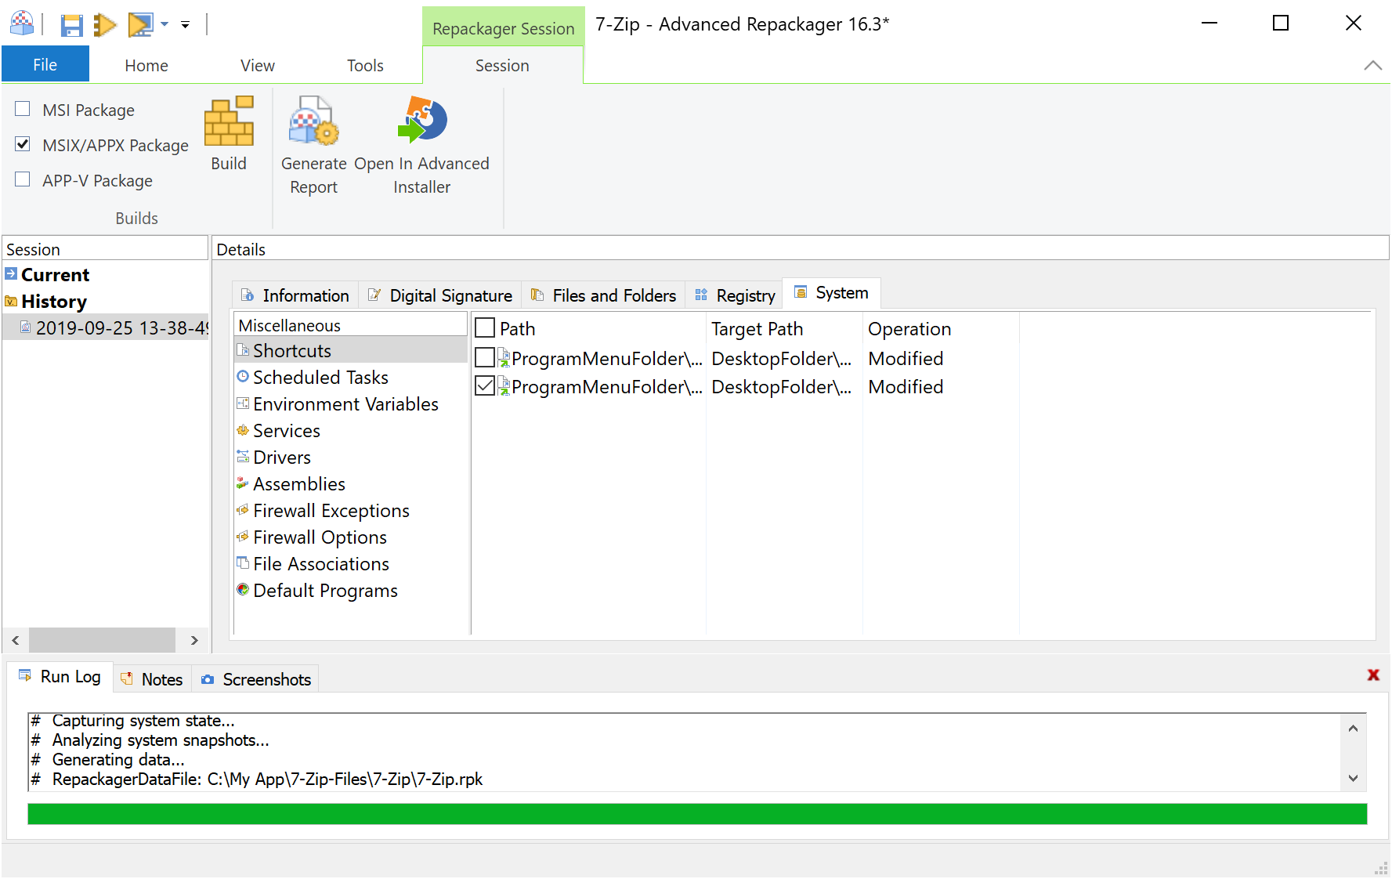Click the Build arrow icon in quick access toolbar
The image size is (1392, 879).
[104, 25]
